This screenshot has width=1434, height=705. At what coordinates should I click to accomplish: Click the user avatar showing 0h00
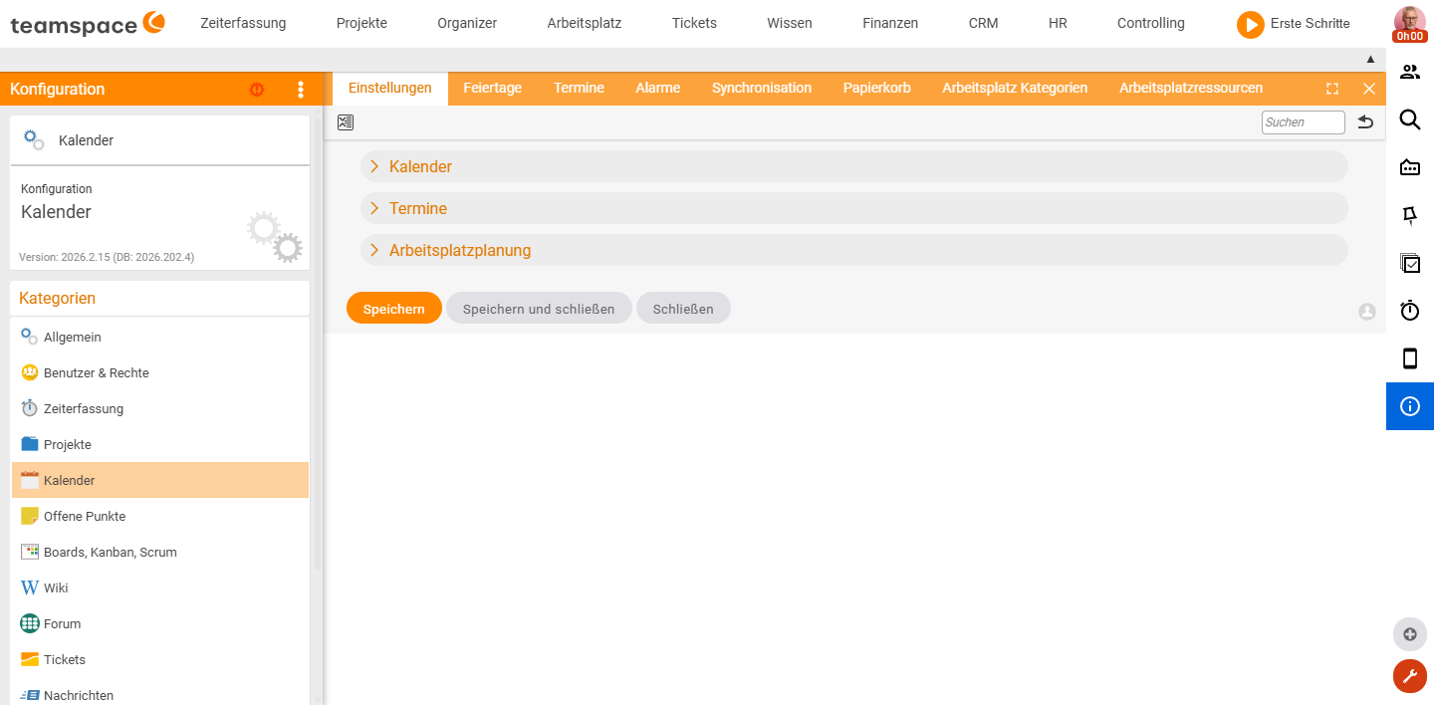coord(1410,24)
